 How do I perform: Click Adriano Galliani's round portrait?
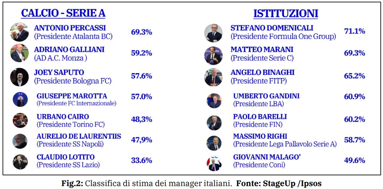[19, 53]
